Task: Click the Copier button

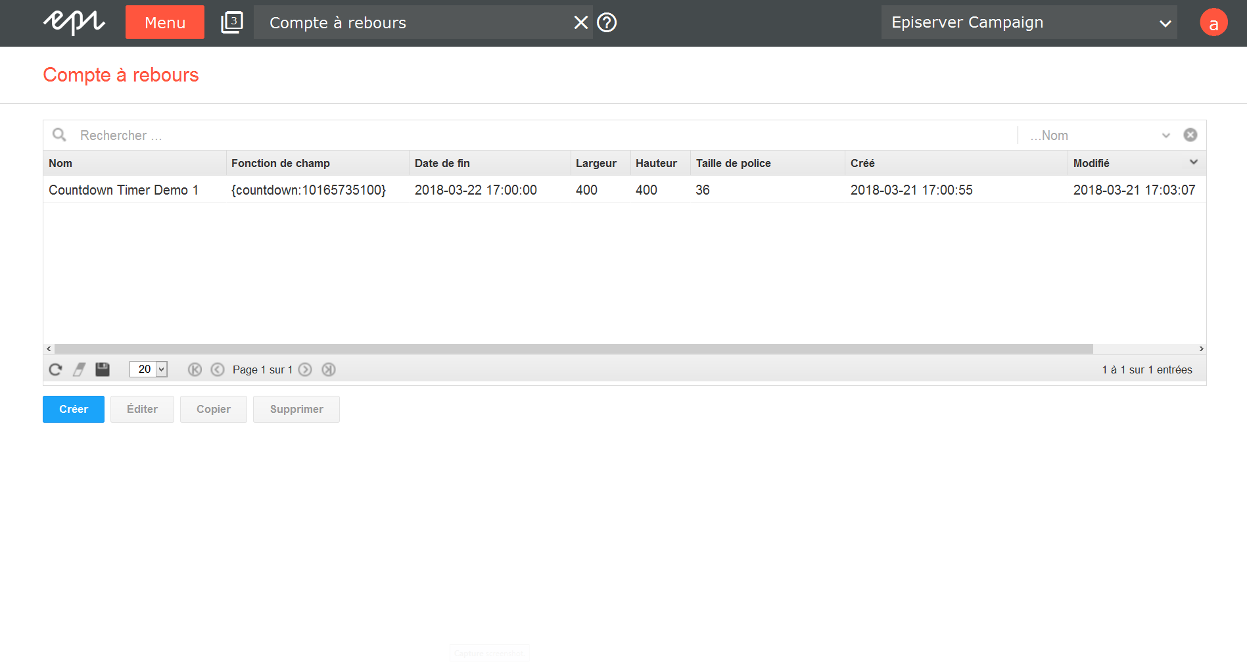Action: click(214, 409)
